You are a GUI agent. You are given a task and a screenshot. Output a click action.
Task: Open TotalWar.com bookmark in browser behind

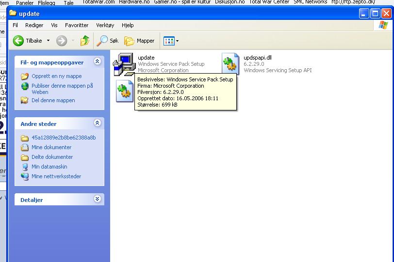coord(98,2)
